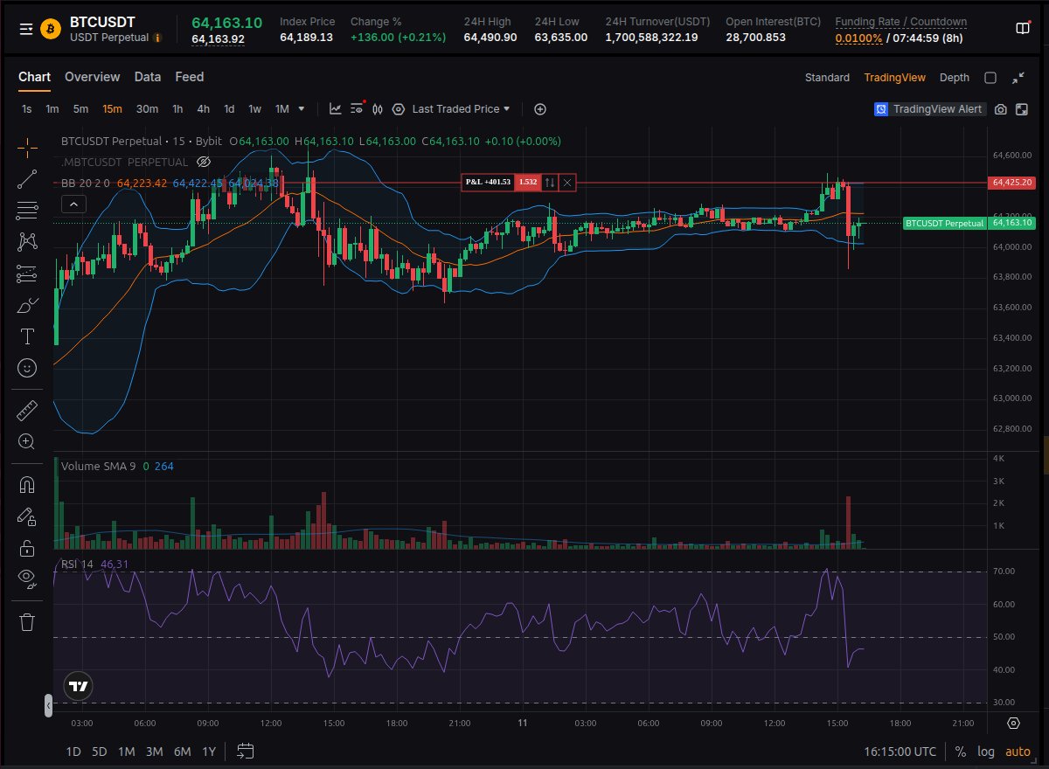Open time axis settings gear icon

coord(1013,724)
